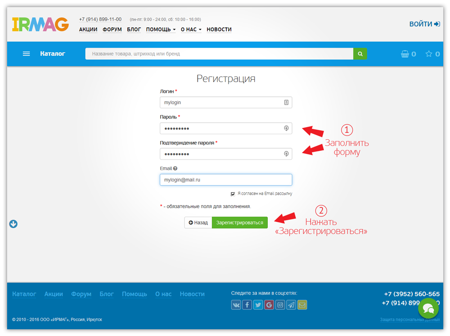
Task: Click the Twitter icon in footer
Action: click(258, 305)
